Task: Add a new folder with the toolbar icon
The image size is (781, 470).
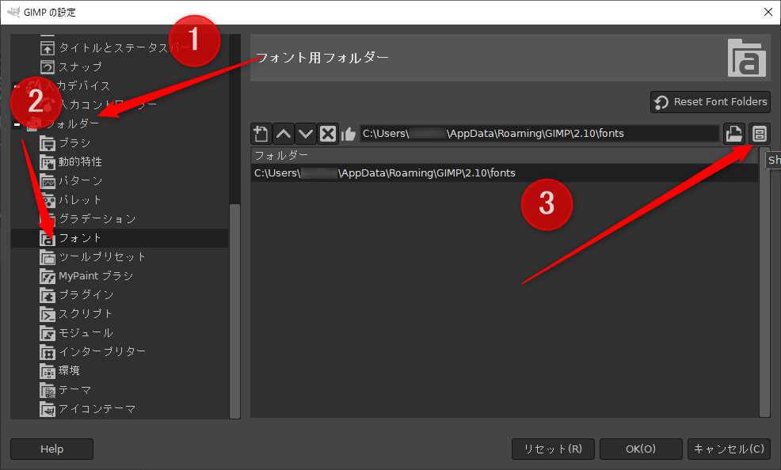Action: click(261, 133)
